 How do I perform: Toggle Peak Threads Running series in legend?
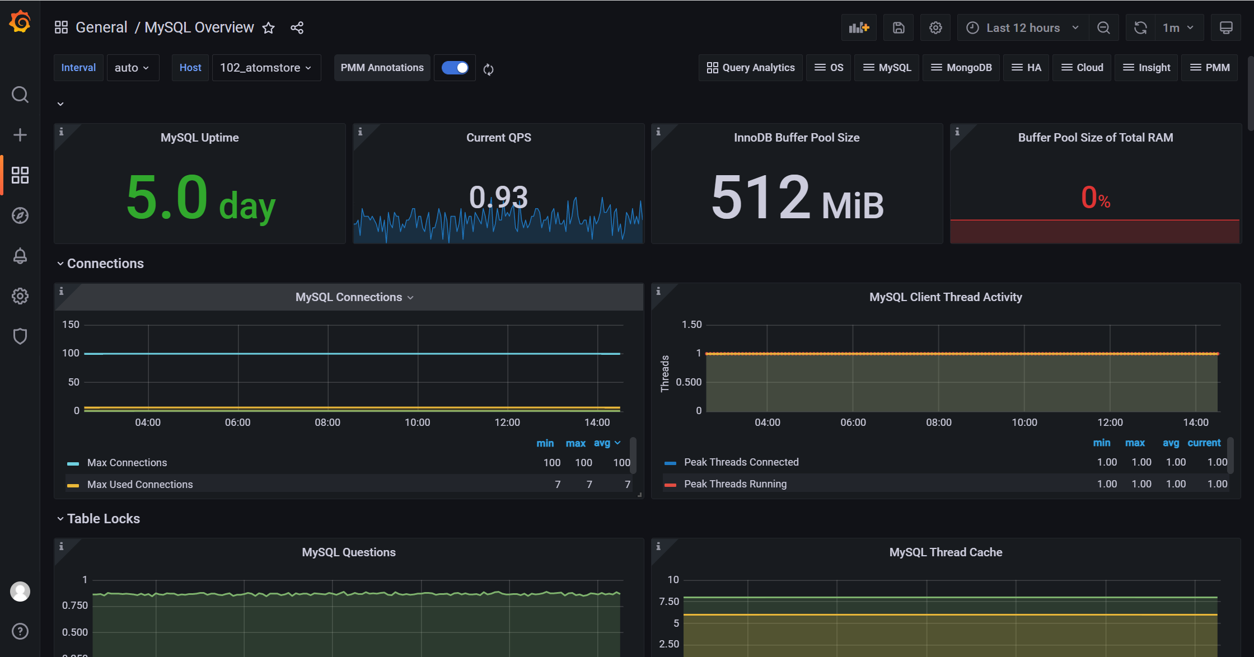735,484
